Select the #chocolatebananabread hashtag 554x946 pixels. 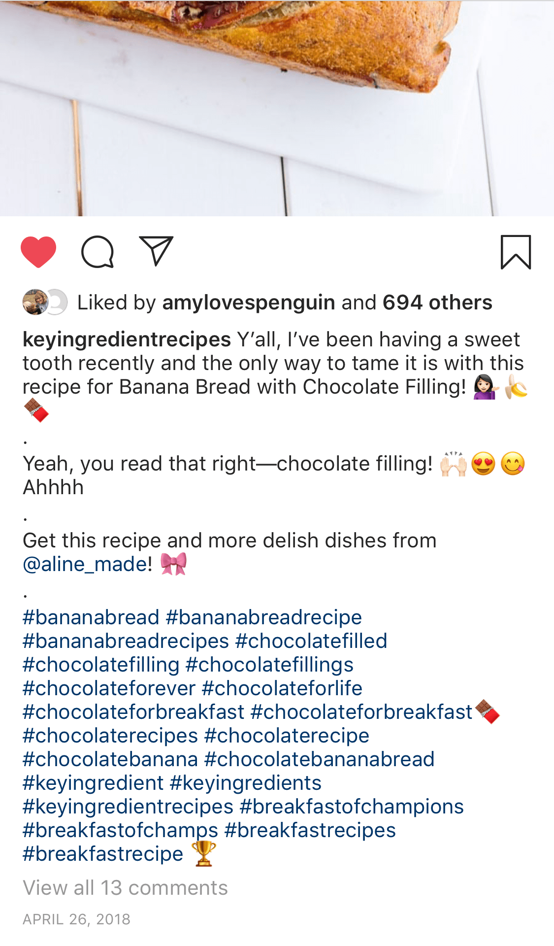tap(319, 759)
